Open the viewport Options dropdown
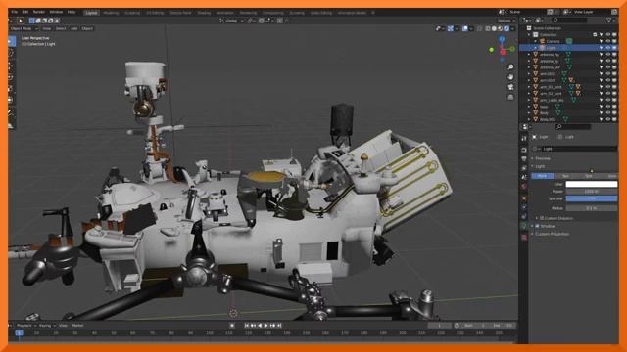This screenshot has width=627, height=352. (x=506, y=21)
